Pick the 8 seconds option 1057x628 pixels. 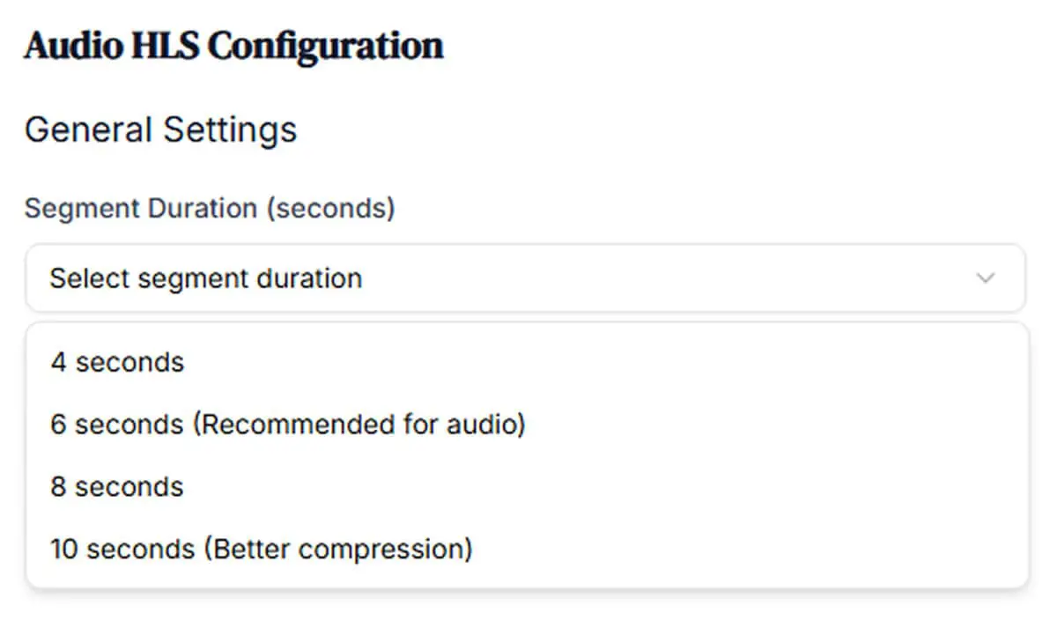tap(528, 487)
